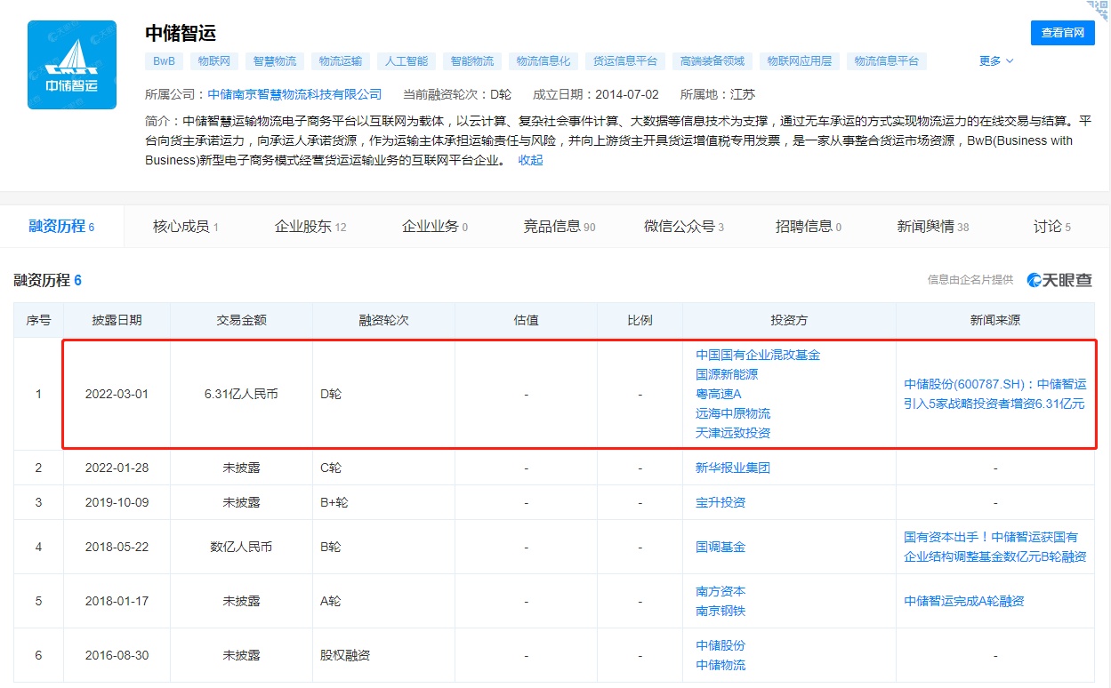Select the 物流信息平台 tag
Screen dimensions: 1111x688
coord(887,61)
